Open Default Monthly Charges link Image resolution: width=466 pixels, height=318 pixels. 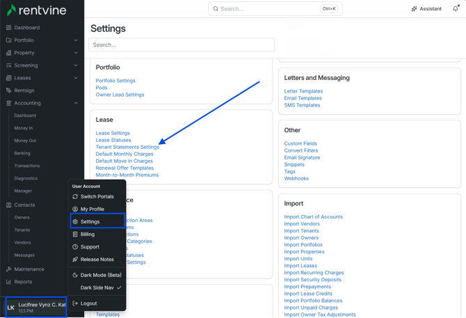pyautogui.click(x=124, y=154)
